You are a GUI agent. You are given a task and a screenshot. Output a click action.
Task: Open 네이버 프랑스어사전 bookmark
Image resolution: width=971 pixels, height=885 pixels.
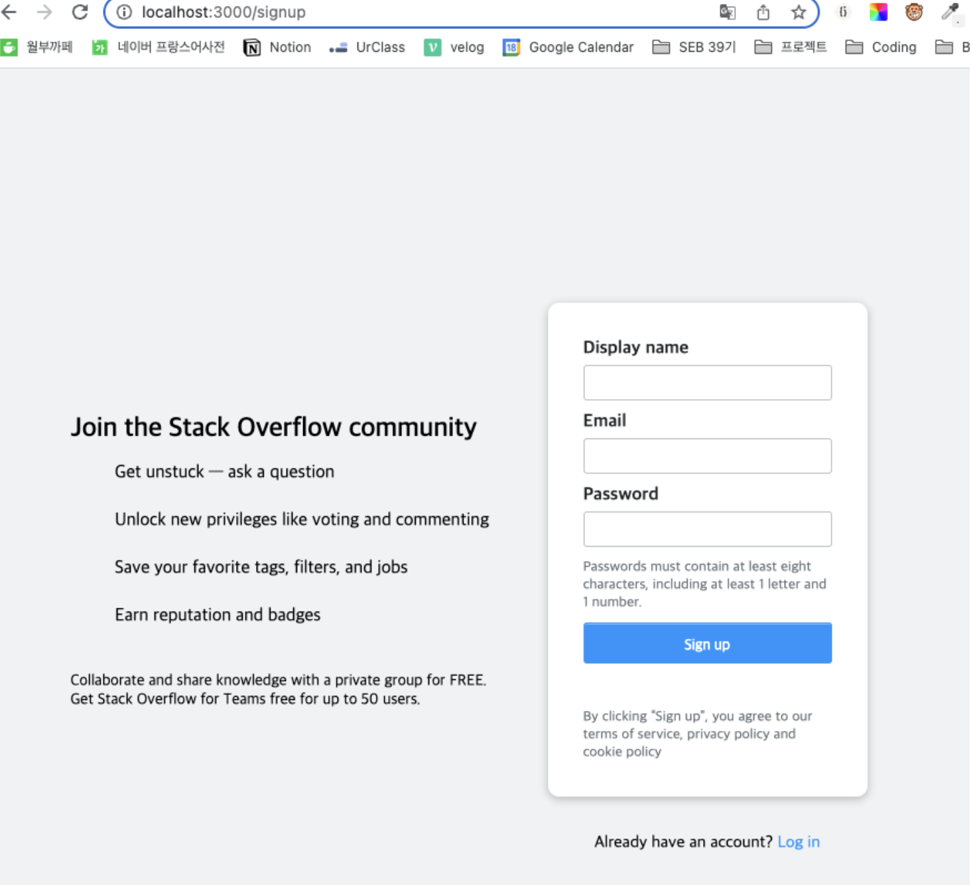[x=159, y=47]
